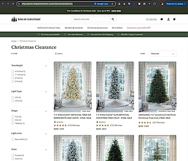Open Christmas Accessories menu
This screenshot has width=188, height=161.
[97, 28]
